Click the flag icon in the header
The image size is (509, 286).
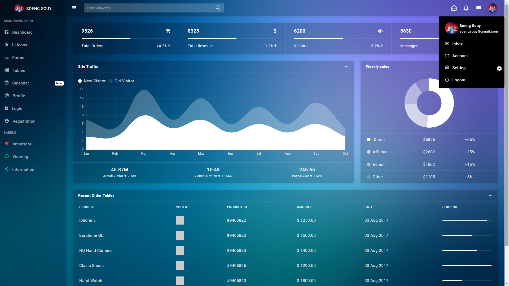pyautogui.click(x=478, y=8)
